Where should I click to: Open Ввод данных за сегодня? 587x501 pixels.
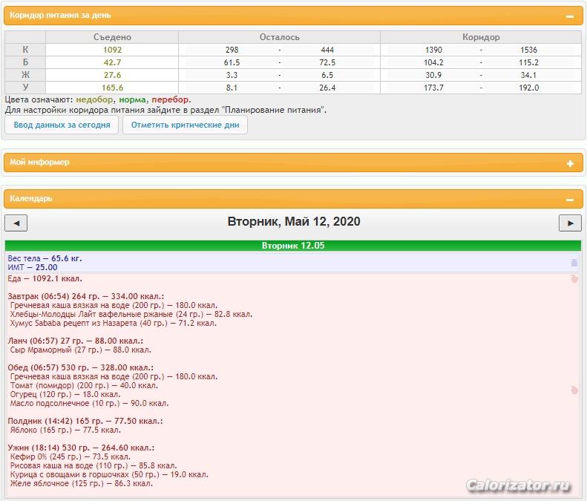[62, 125]
